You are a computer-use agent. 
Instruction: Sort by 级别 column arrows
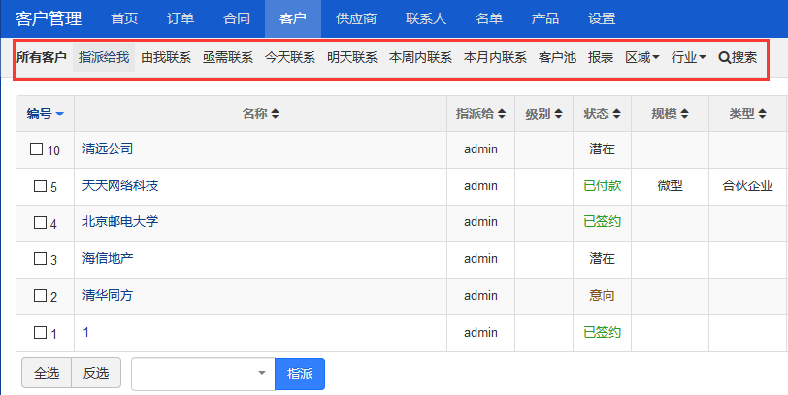pos(558,115)
